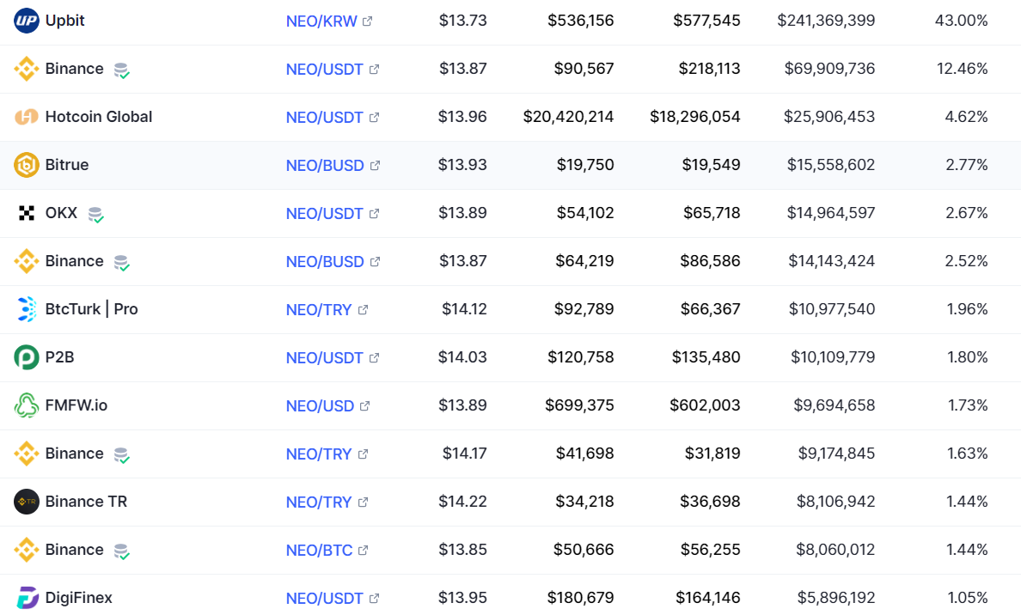Select OKX volume $14,964,597
Image resolution: width=1021 pixels, height=615 pixels.
831,214
